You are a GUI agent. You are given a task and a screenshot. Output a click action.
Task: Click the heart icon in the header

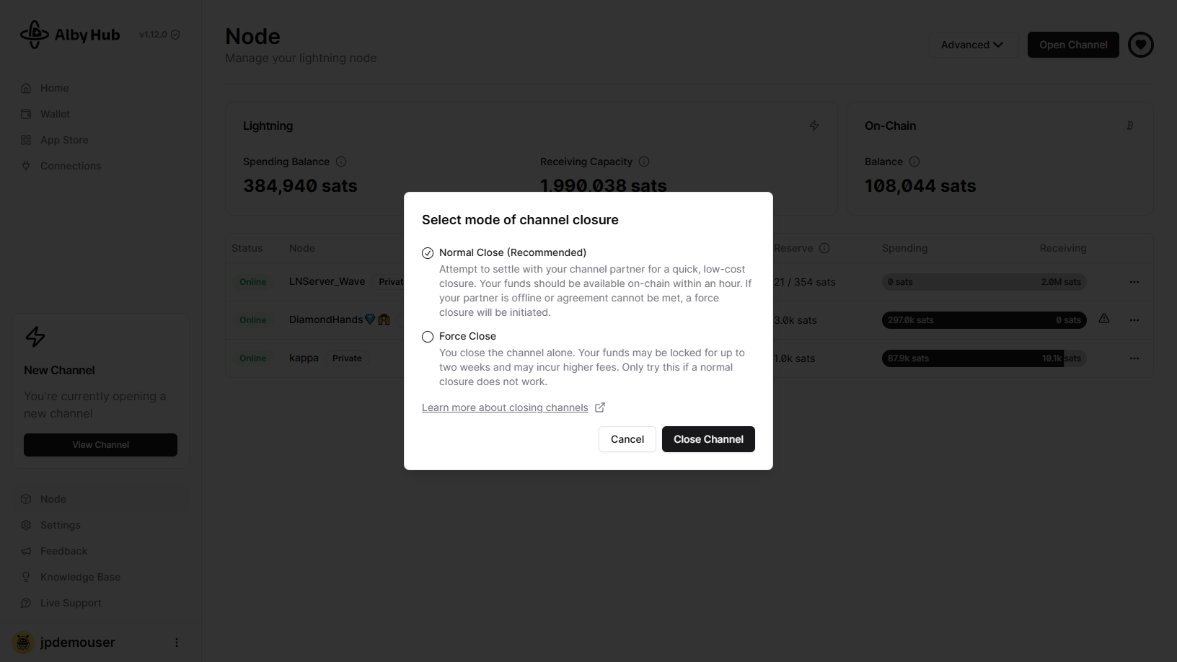[x=1140, y=45]
